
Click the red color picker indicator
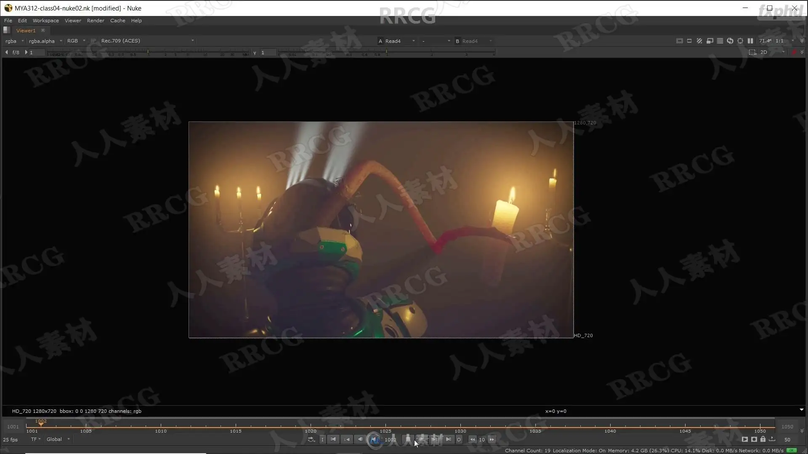pos(794,52)
